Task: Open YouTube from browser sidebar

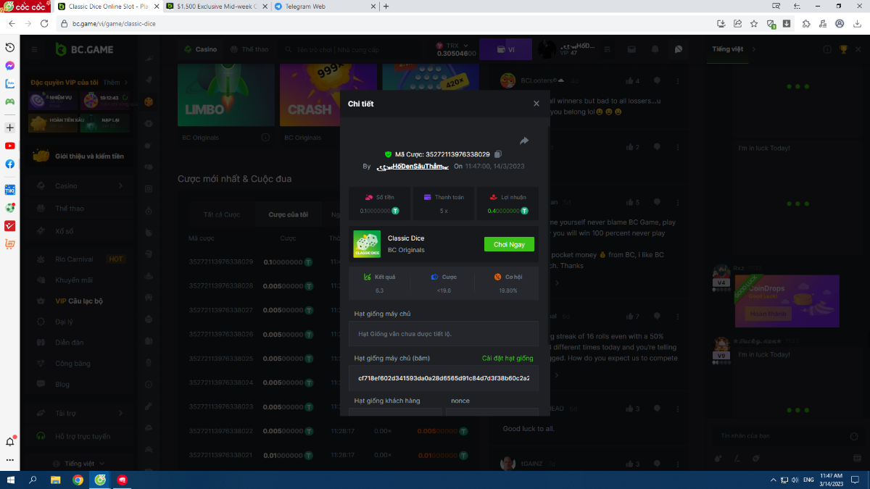Action: tap(10, 146)
